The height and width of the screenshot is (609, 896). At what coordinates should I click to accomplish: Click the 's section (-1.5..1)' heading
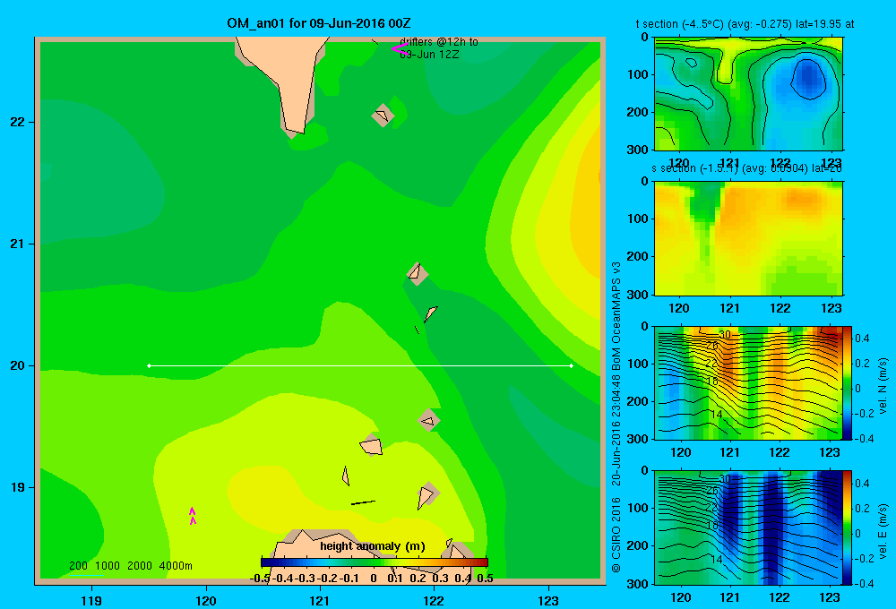point(695,168)
